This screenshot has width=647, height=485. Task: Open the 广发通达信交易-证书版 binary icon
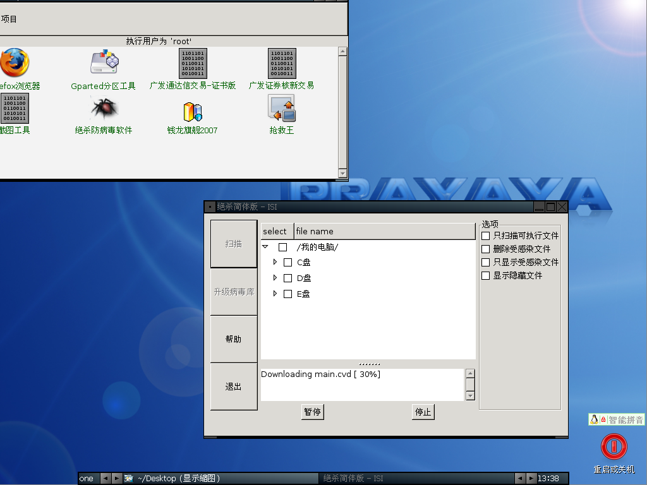pos(193,63)
